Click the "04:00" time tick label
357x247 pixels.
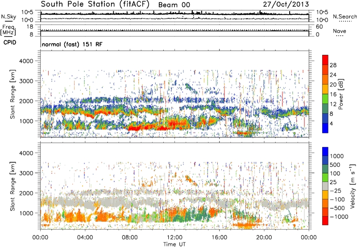click(x=85, y=238)
